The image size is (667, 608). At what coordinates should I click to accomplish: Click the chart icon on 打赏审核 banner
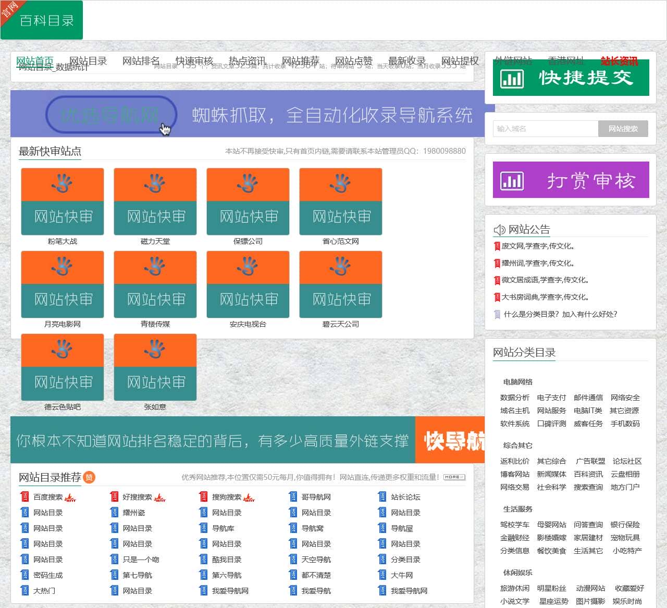(x=512, y=181)
